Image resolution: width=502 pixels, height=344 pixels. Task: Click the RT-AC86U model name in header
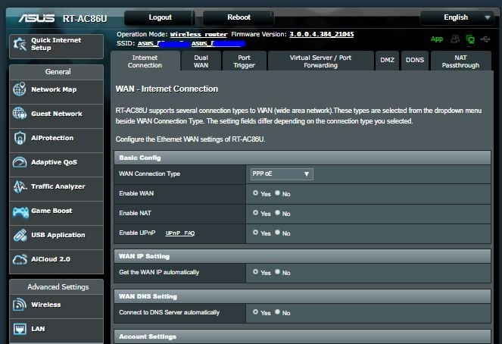point(85,19)
